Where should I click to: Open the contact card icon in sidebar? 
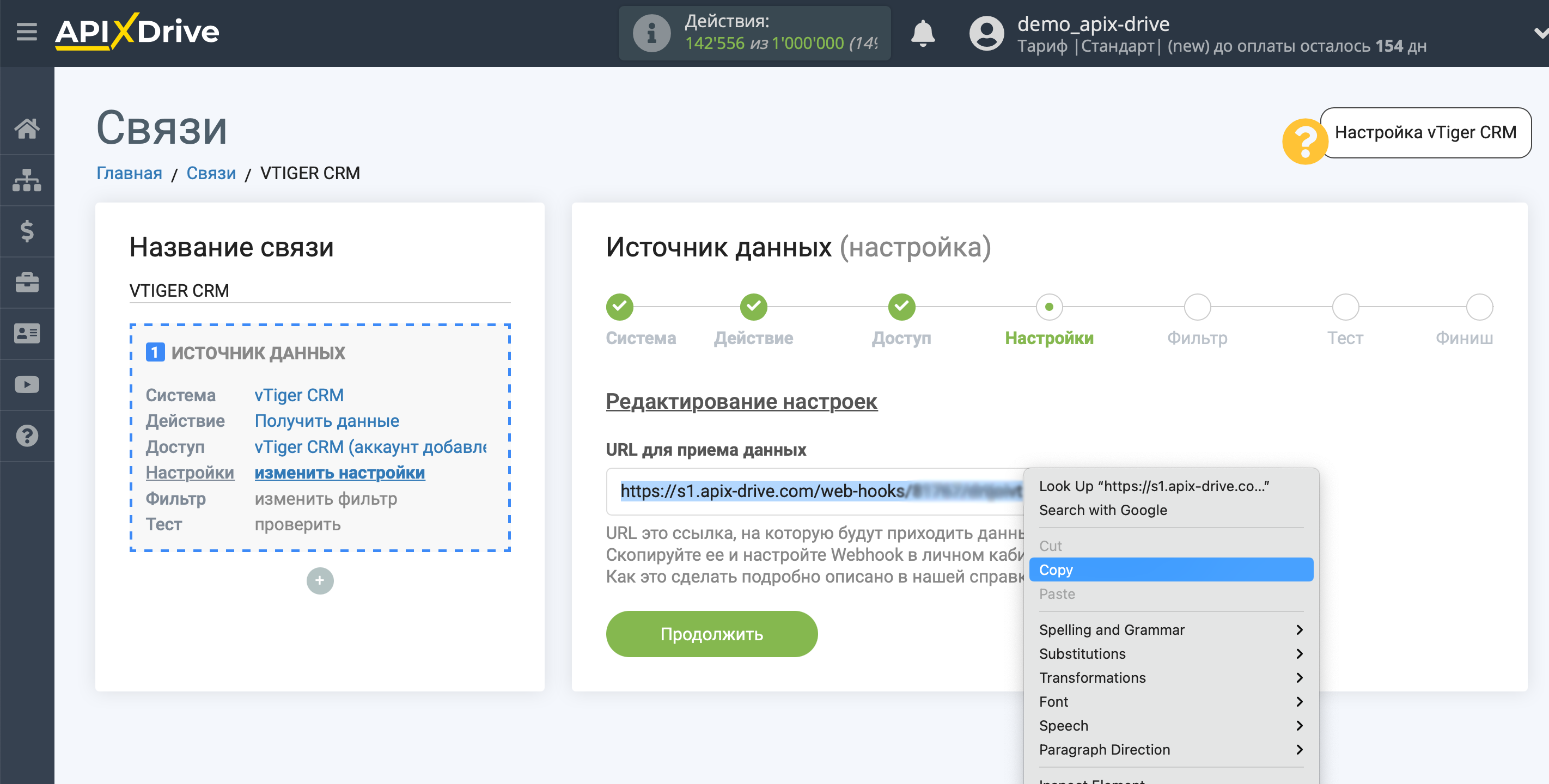coord(27,333)
